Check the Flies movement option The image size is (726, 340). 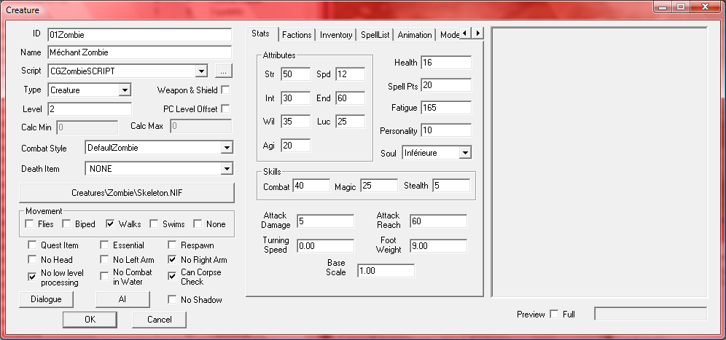(30, 224)
